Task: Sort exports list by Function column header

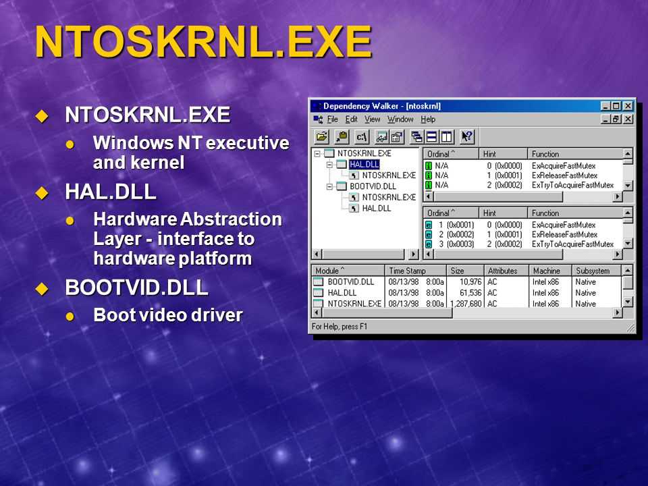Action: 575,213
